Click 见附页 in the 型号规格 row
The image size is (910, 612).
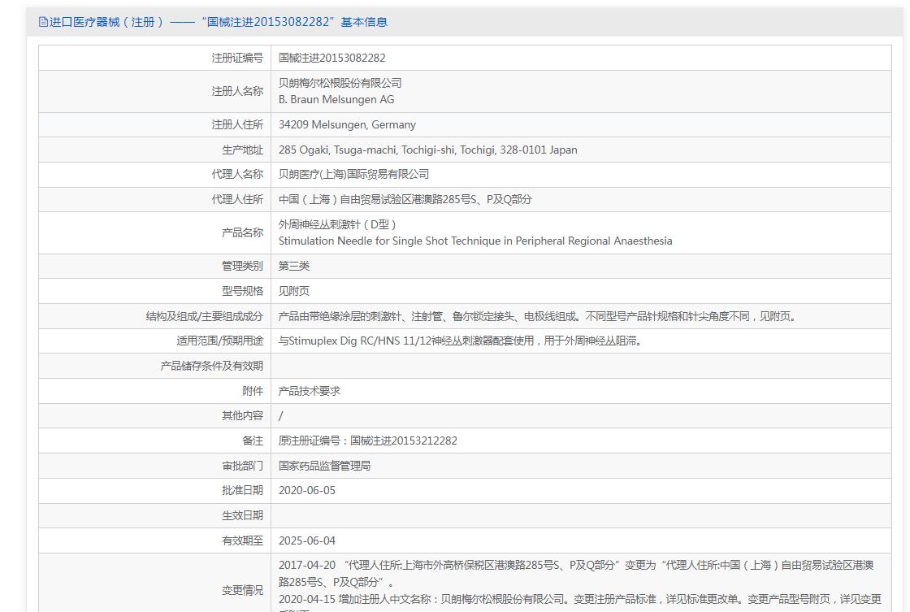[294, 291]
